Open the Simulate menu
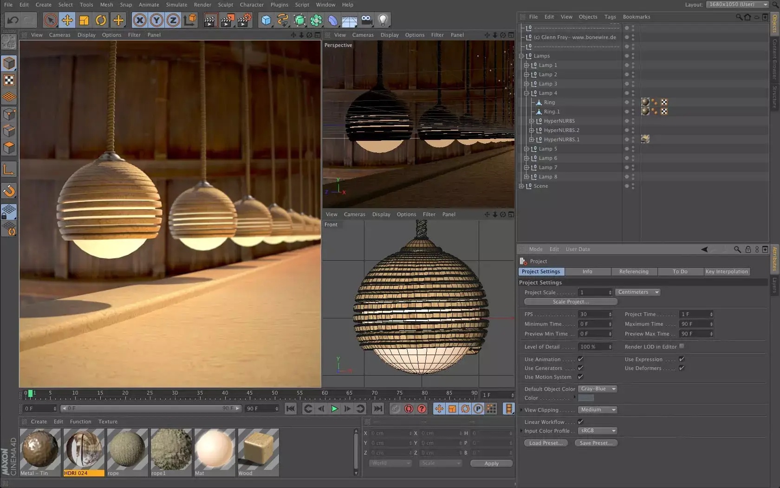 click(x=176, y=5)
